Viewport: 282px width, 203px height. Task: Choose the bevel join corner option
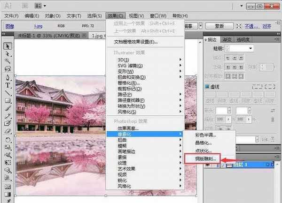tap(241, 68)
